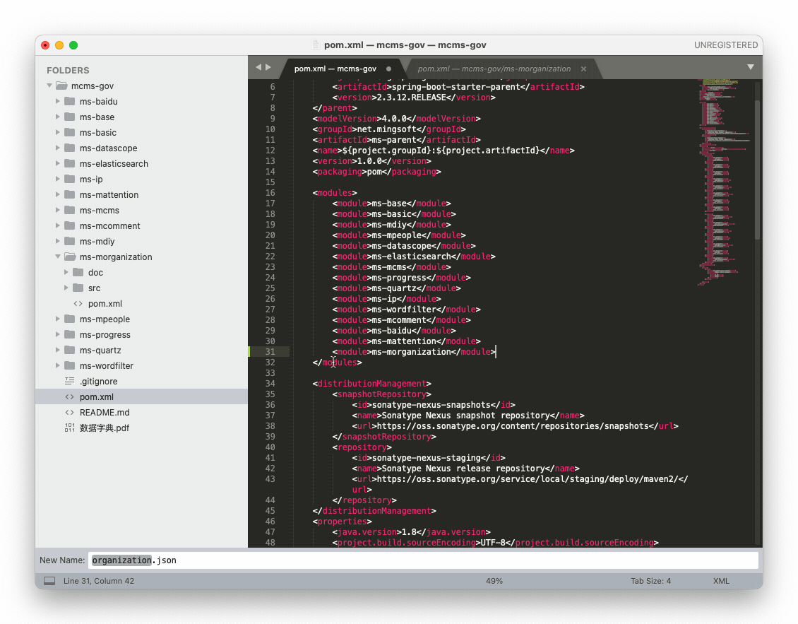Collapse the ms-morganization folder
The width and height of the screenshot is (798, 624).
[x=58, y=257]
